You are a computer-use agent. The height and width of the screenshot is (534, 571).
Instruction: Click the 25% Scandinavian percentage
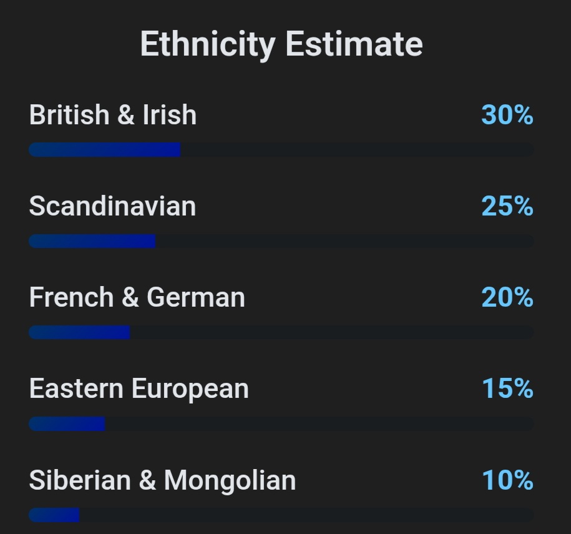(507, 206)
